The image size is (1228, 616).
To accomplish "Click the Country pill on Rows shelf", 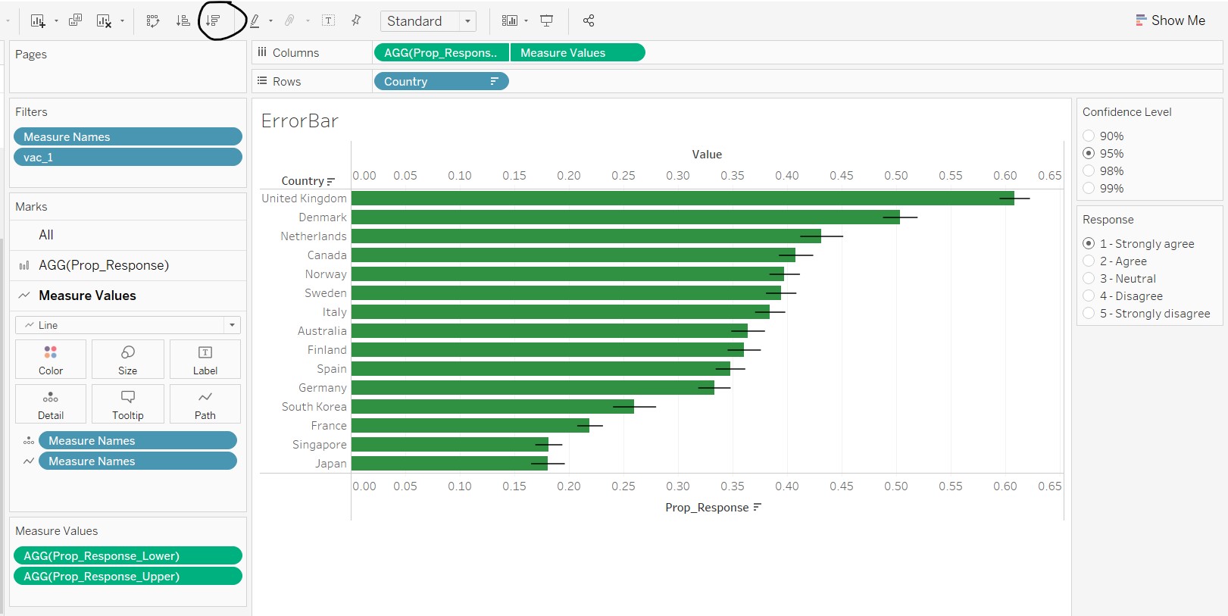I will coord(432,81).
